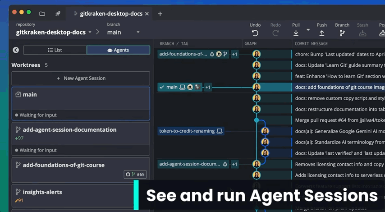Click the +1 badge next to main
This screenshot has width=385, height=212.
pyautogui.click(x=208, y=87)
